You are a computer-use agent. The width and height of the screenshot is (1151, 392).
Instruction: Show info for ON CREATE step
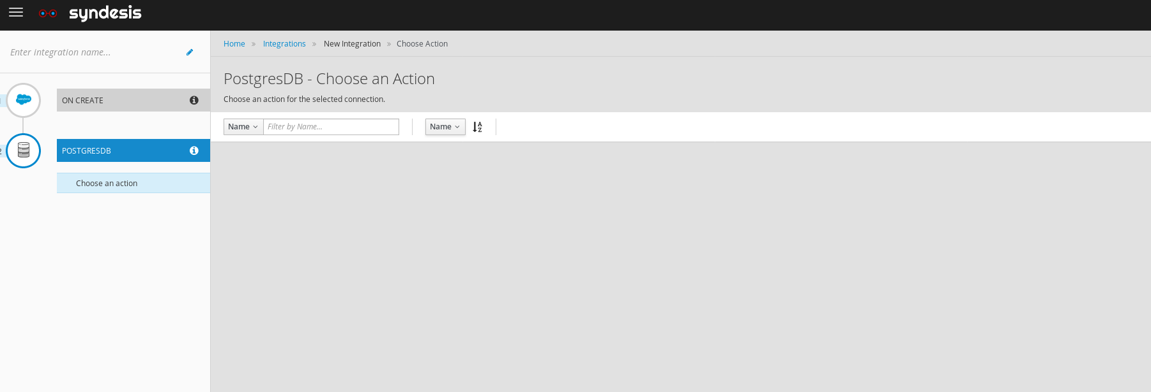click(194, 100)
